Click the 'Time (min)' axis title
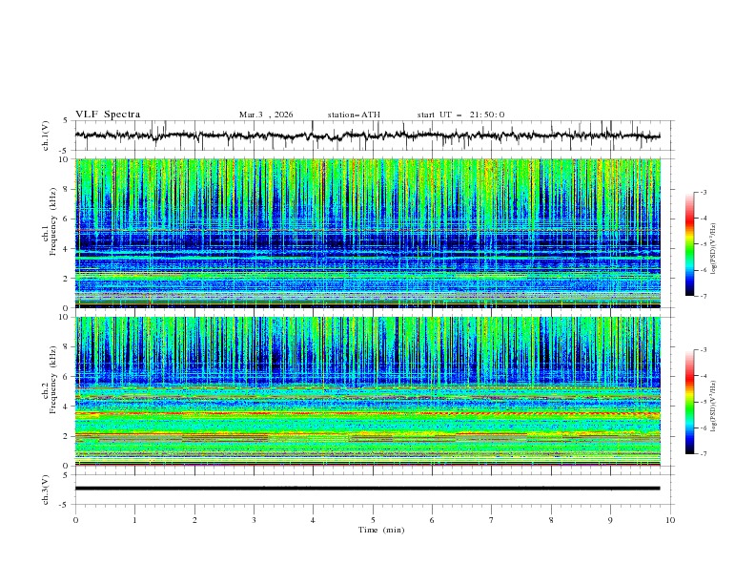This screenshot has width=755, height=584. coord(381,530)
